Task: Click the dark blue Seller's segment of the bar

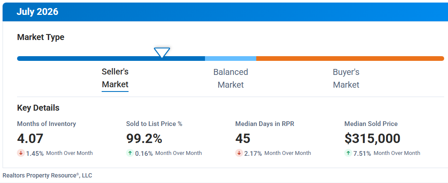Action: coord(111,58)
